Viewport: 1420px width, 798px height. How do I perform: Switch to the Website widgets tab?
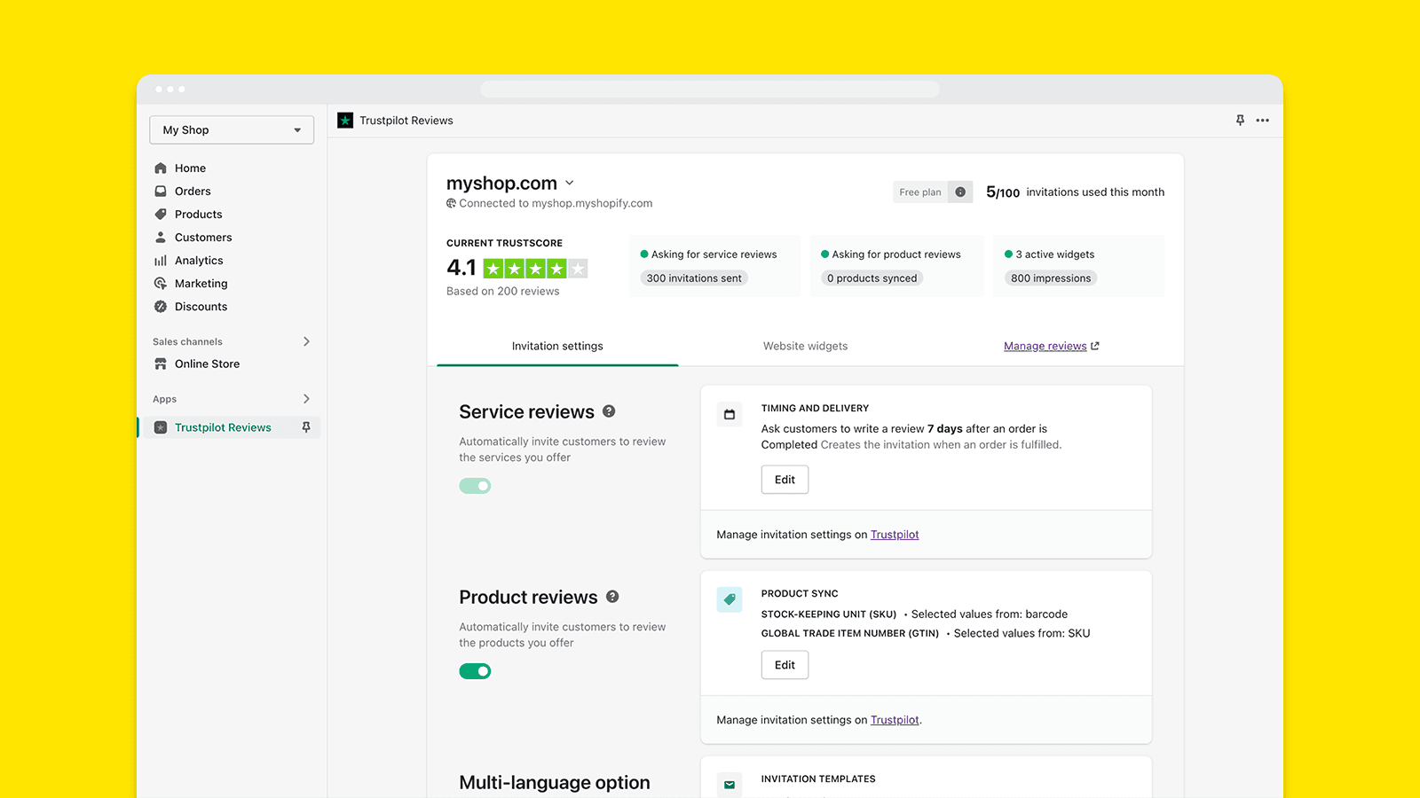(x=805, y=346)
